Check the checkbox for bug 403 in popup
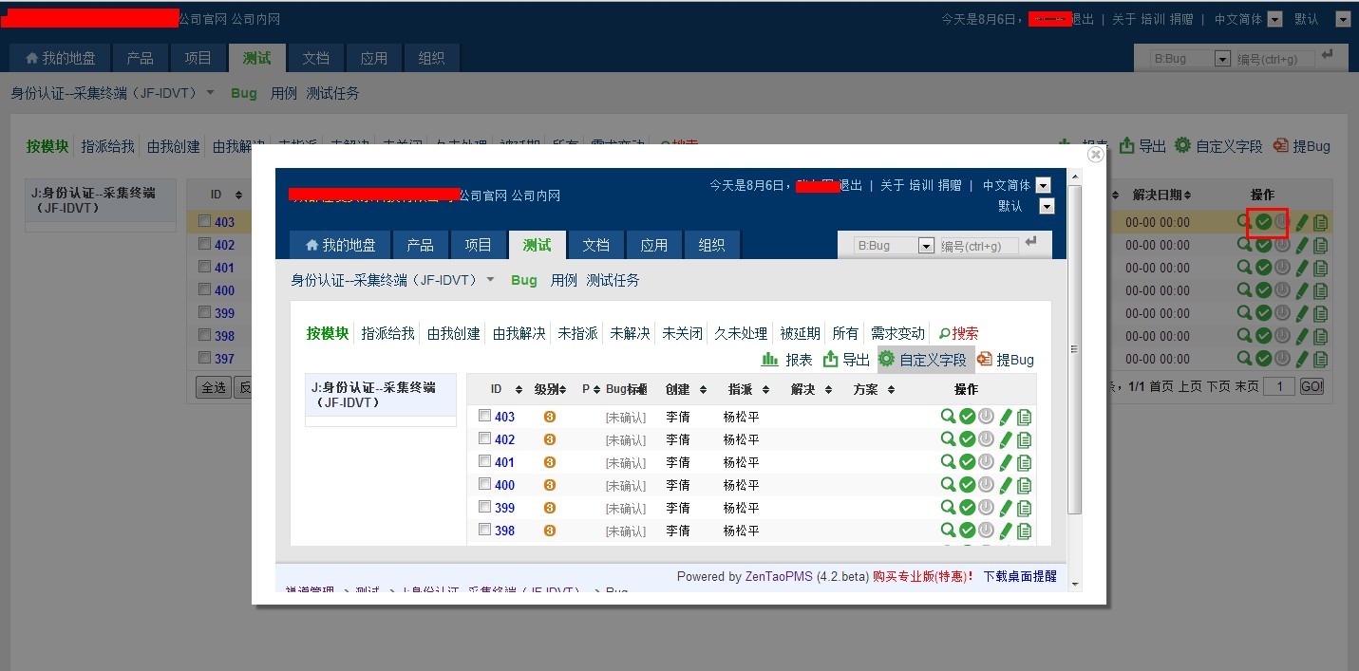The height and width of the screenshot is (671, 1359). (x=485, y=416)
